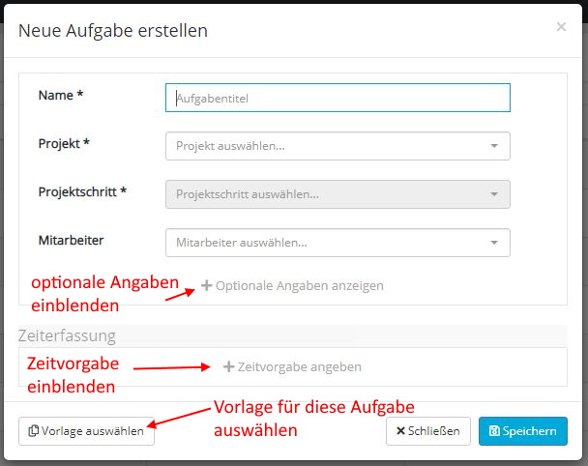Save the task with Speichern button
Image resolution: width=588 pixels, height=466 pixels.
point(523,431)
